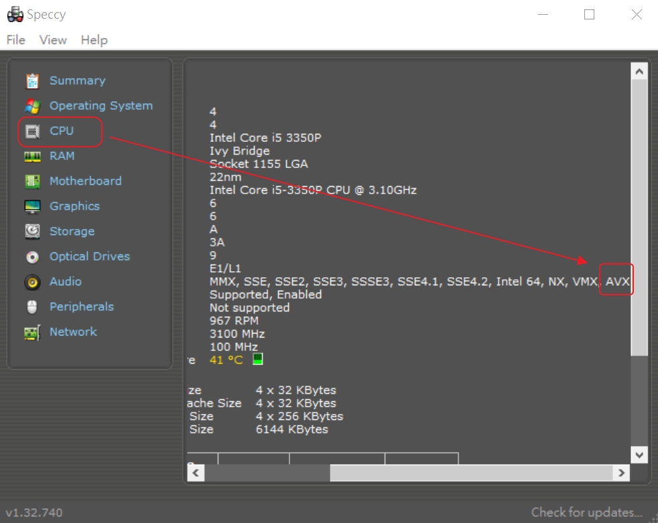This screenshot has height=523, width=658.
Task: Click the Storage hard drive icon
Action: (32, 232)
